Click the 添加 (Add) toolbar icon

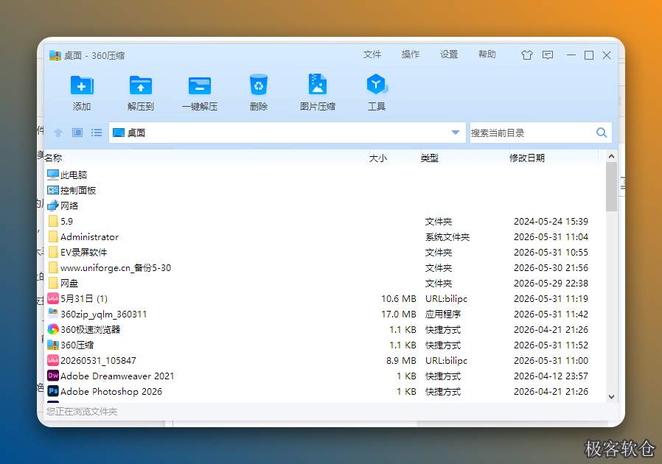pos(82,86)
